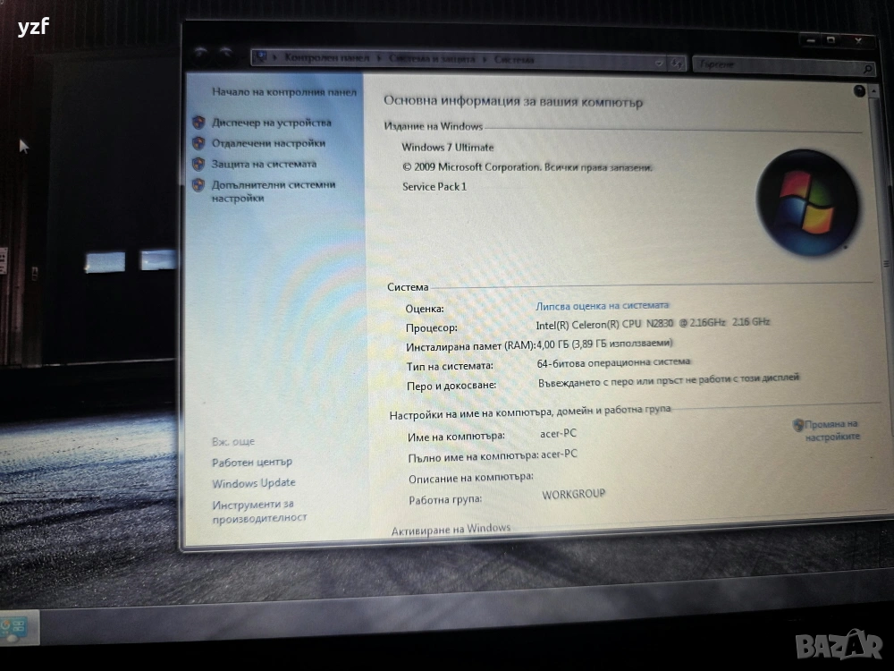Click the taskbar icon at bottom left
Screen dimensions: 894x671
tap(18, 625)
